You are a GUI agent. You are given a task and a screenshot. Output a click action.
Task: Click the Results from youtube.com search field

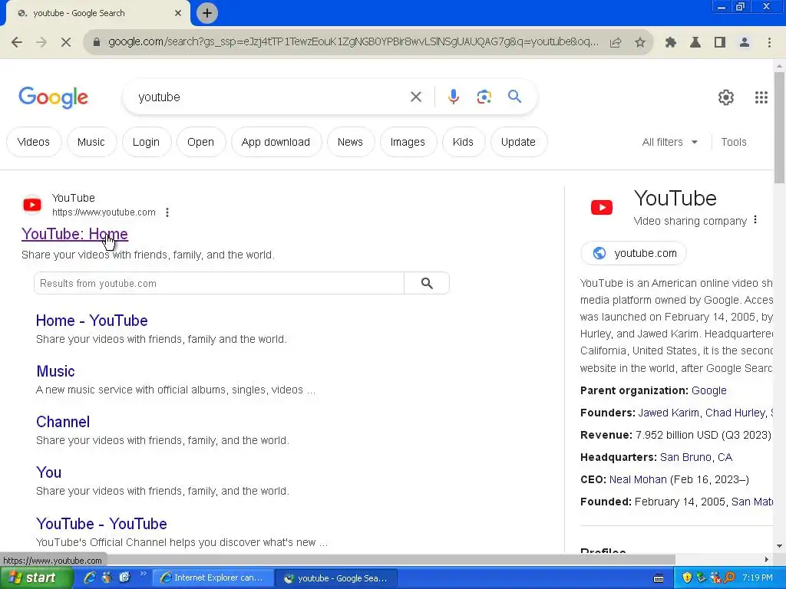coord(219,284)
